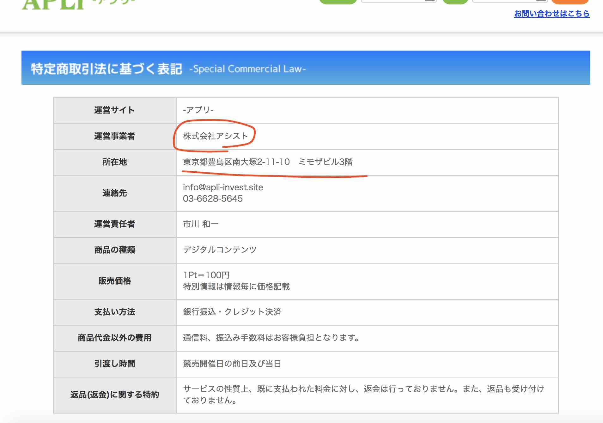This screenshot has height=423, width=603.
Task: Open the お問い合わせはこちら contact link
Action: (552, 14)
